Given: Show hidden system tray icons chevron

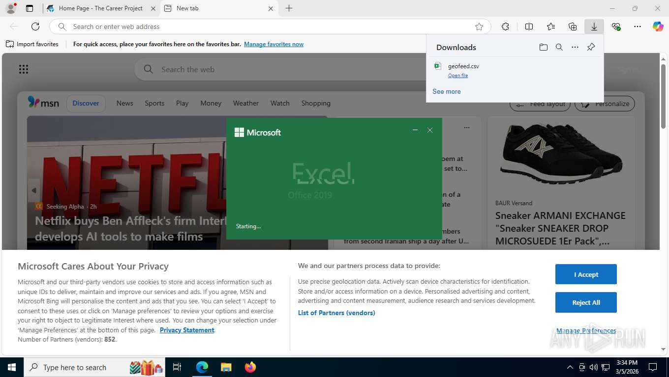Looking at the screenshot, I should click(x=570, y=367).
